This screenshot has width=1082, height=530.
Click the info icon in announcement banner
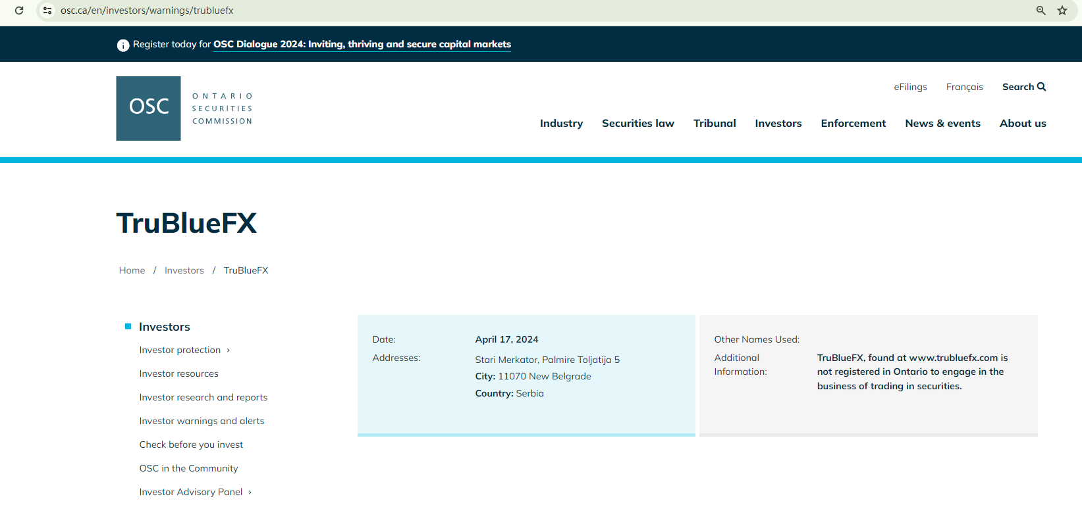pyautogui.click(x=123, y=45)
